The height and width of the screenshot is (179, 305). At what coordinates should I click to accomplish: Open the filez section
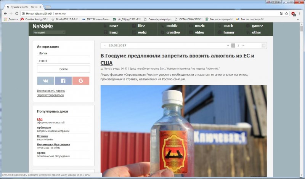(x=141, y=26)
